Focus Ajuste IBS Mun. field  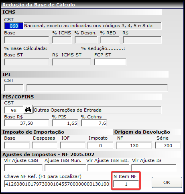tap(65, 168)
